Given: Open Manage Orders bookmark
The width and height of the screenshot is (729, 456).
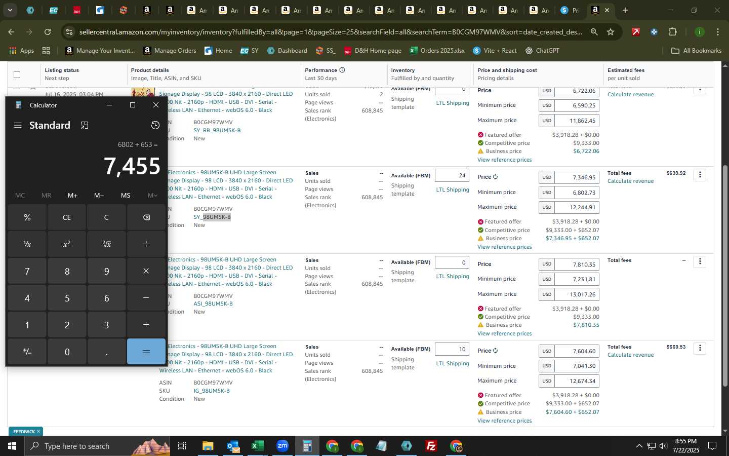Looking at the screenshot, I should click(x=170, y=51).
